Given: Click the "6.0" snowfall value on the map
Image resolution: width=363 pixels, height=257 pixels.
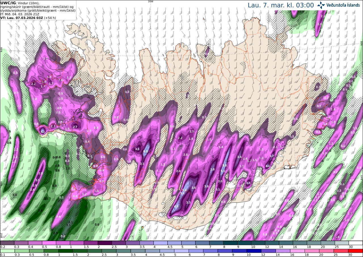Looking at the screenshot, I should point(146,151).
